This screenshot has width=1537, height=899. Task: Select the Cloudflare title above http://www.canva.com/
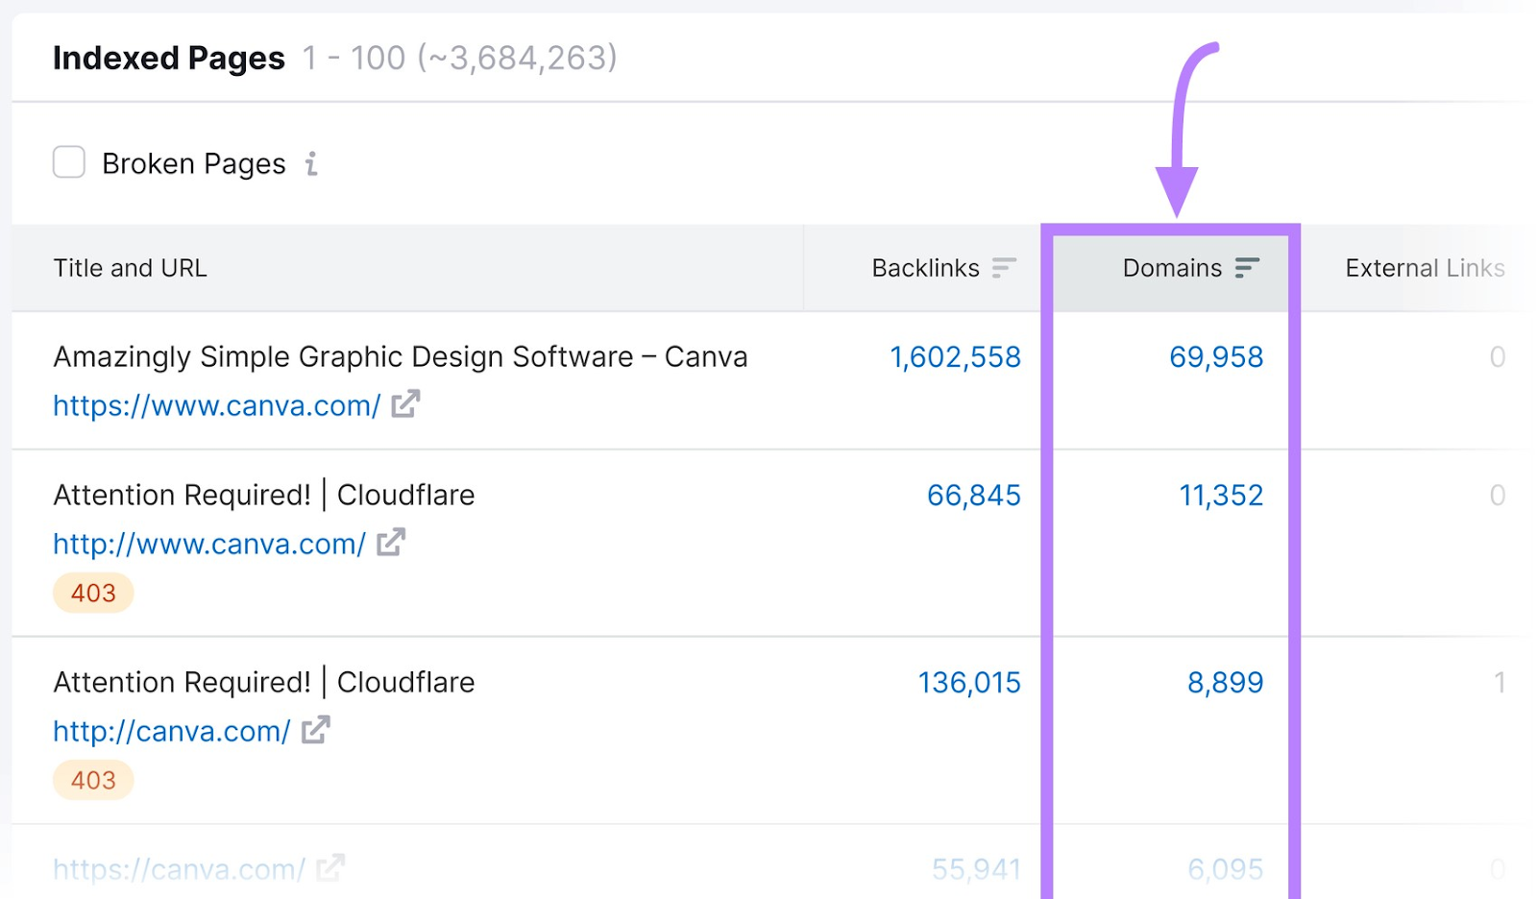[264, 496]
